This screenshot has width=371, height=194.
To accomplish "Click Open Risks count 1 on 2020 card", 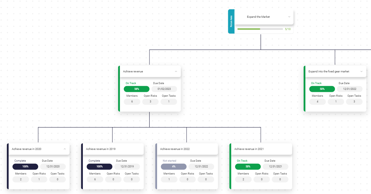I will (39, 179).
